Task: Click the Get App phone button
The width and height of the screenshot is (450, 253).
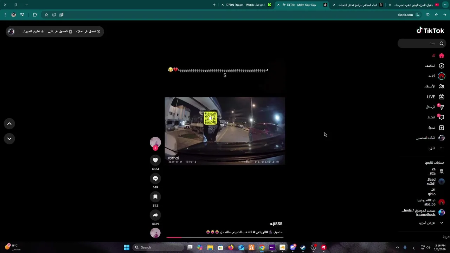Action: (60, 32)
